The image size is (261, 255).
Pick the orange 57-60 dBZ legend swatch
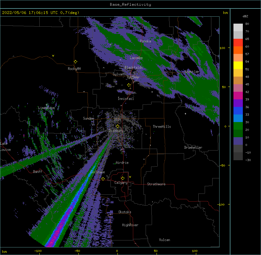238,50
